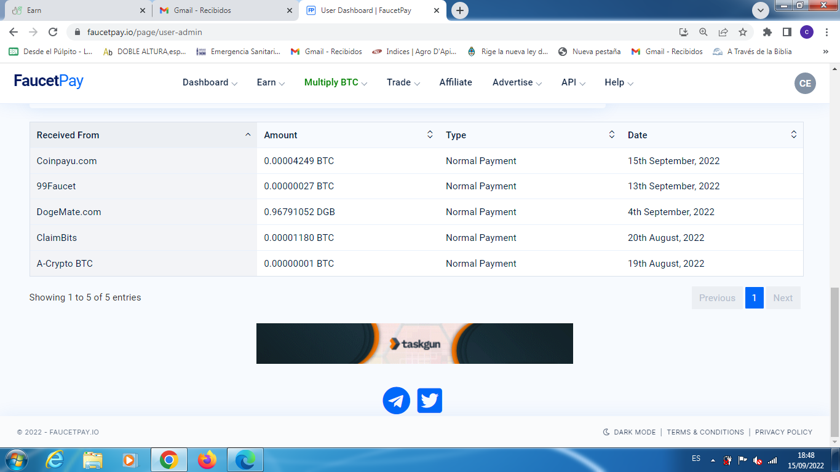Sort table by Amount column

349,135
